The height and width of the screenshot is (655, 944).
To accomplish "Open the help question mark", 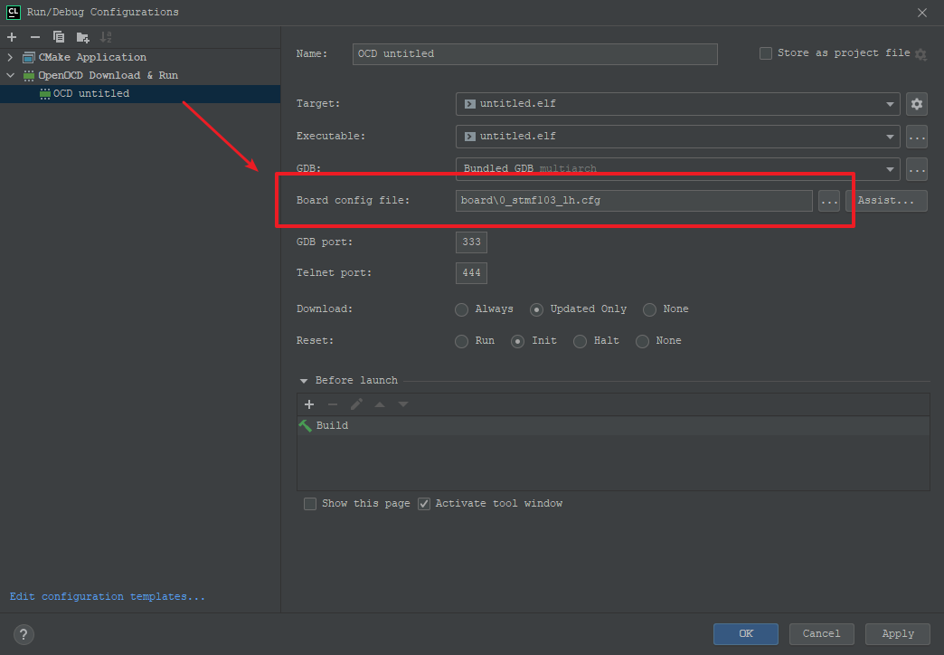I will 24,634.
